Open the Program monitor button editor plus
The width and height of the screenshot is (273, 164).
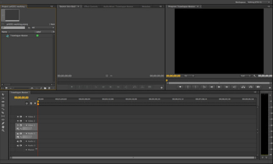tap(270, 88)
